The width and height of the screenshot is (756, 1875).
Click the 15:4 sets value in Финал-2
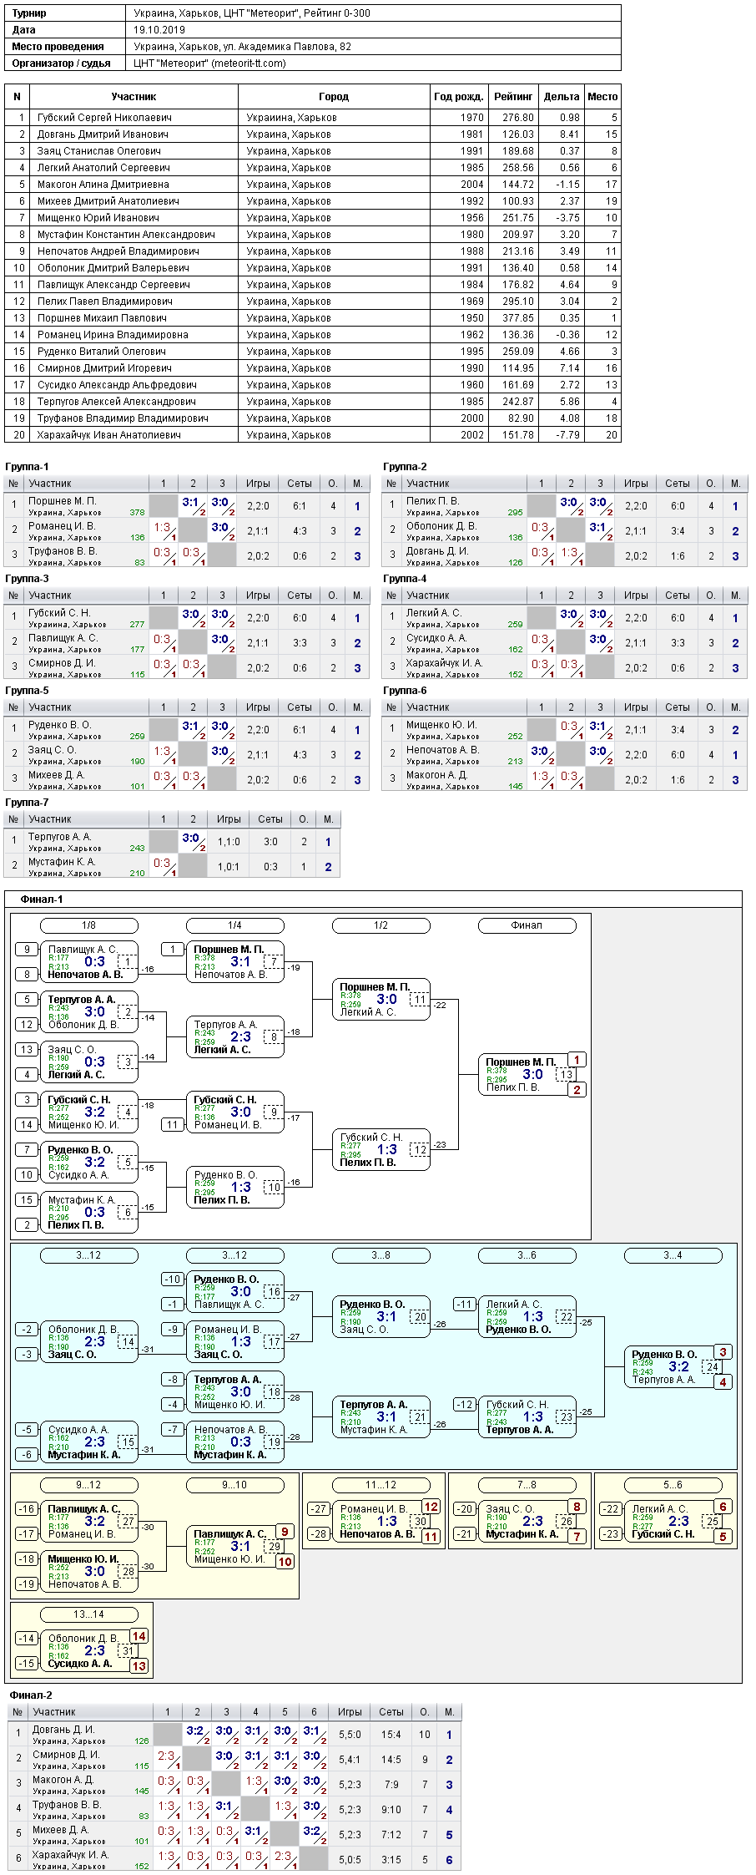point(391,1735)
